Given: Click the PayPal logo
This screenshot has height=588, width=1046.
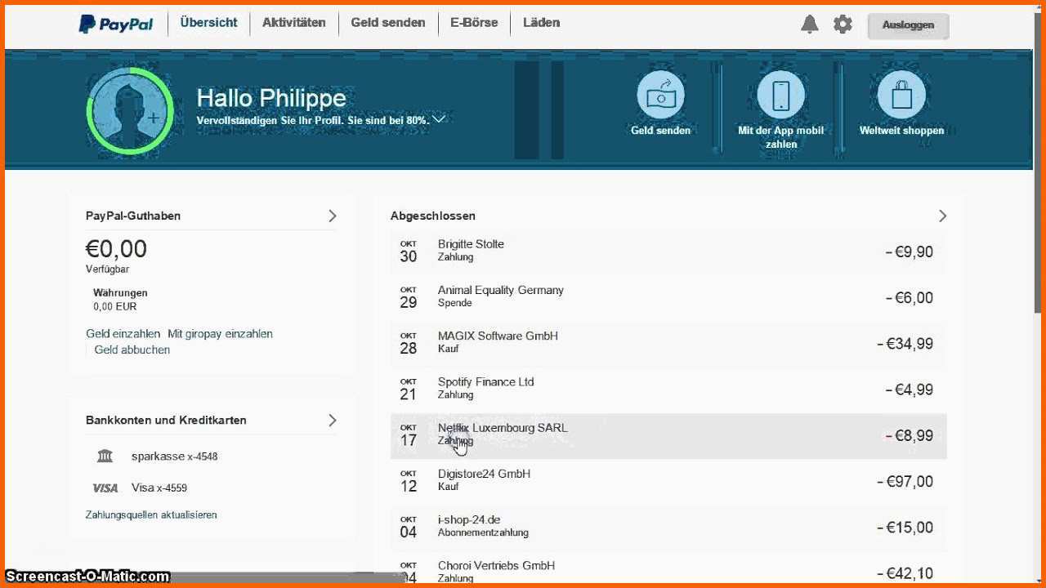Looking at the screenshot, I should pyautogui.click(x=116, y=24).
